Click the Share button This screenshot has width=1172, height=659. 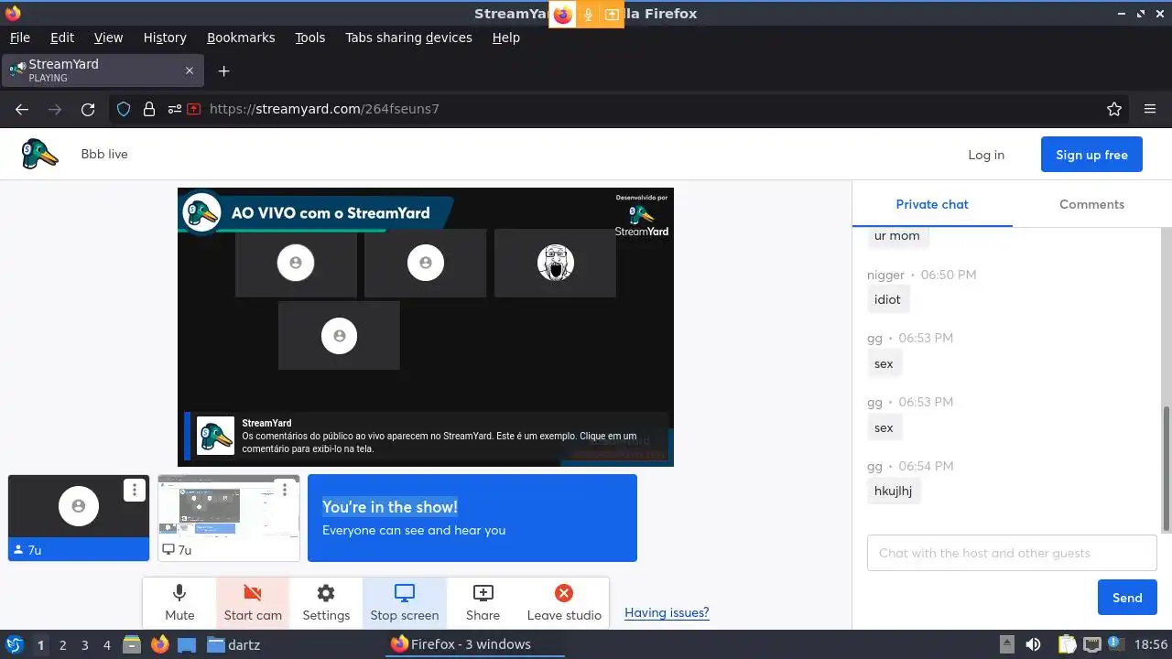click(483, 602)
